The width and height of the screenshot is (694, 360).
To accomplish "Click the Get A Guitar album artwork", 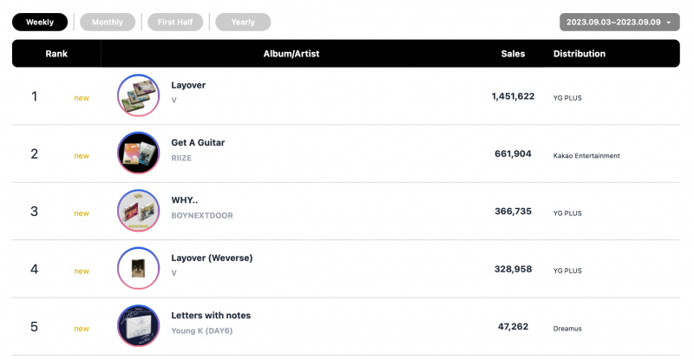I will tap(138, 153).
